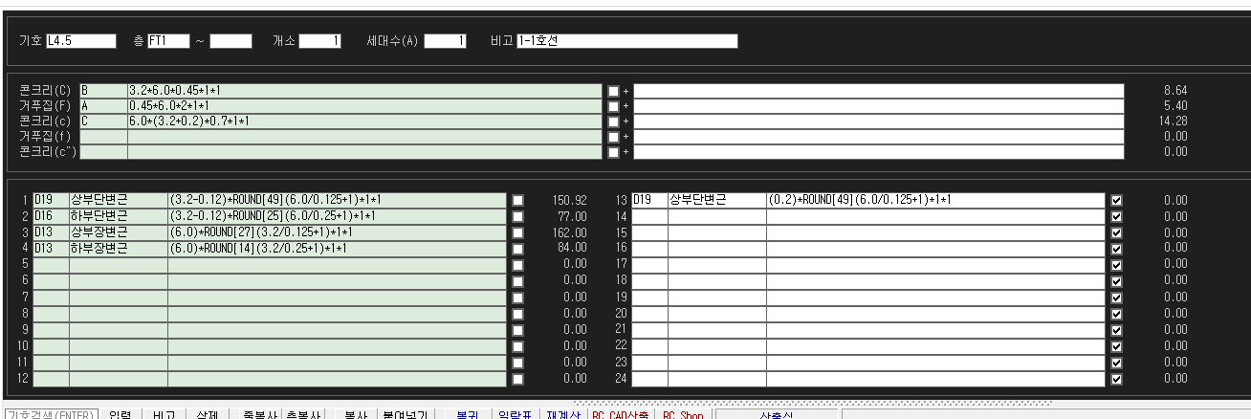
Task: Tick the checkbox for 콘크리(C) row B
Action: 613,91
